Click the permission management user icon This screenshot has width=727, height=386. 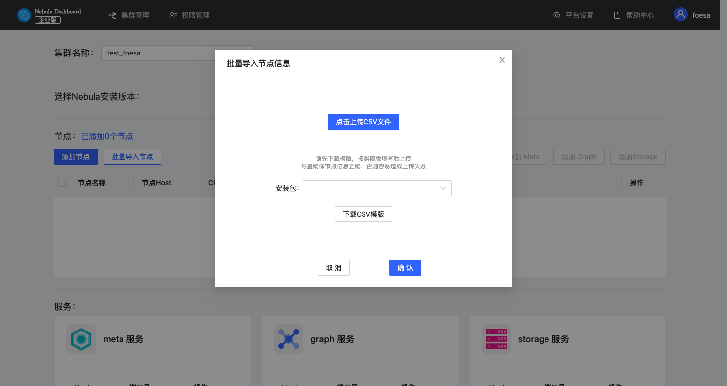(173, 15)
